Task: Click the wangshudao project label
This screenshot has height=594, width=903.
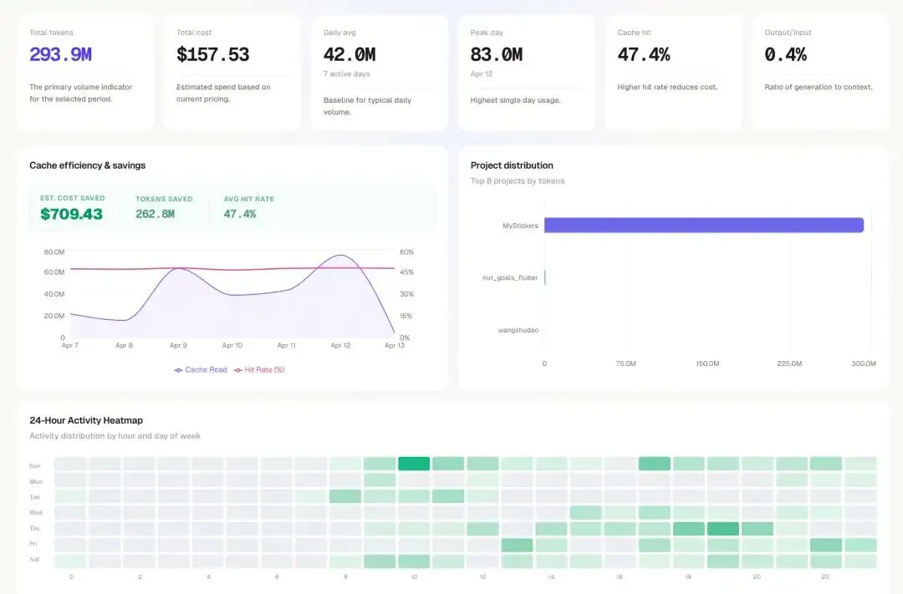Action: [x=518, y=330]
